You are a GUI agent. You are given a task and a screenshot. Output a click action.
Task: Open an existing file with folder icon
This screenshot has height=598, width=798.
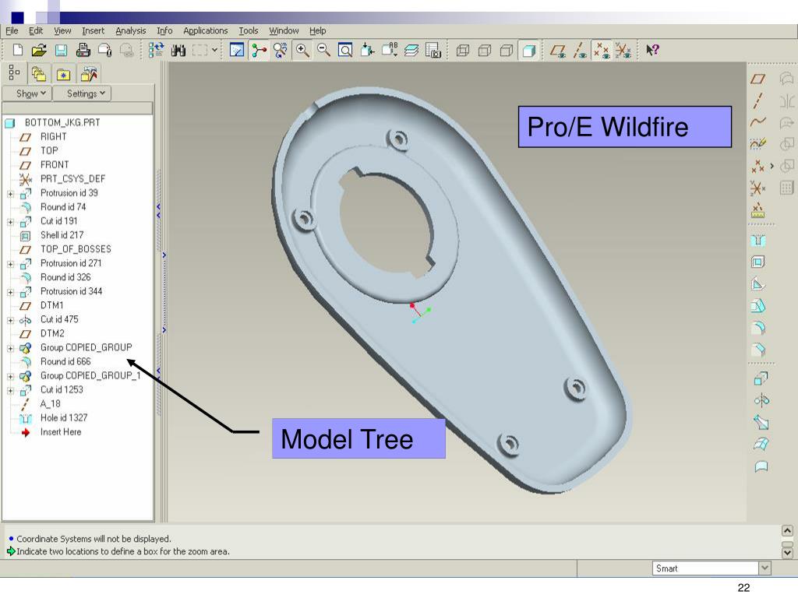pos(39,50)
